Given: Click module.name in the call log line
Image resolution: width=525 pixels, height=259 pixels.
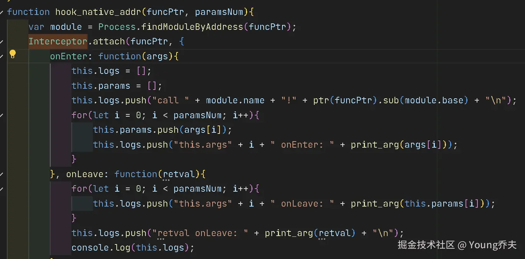Looking at the screenshot, I should [x=235, y=100].
